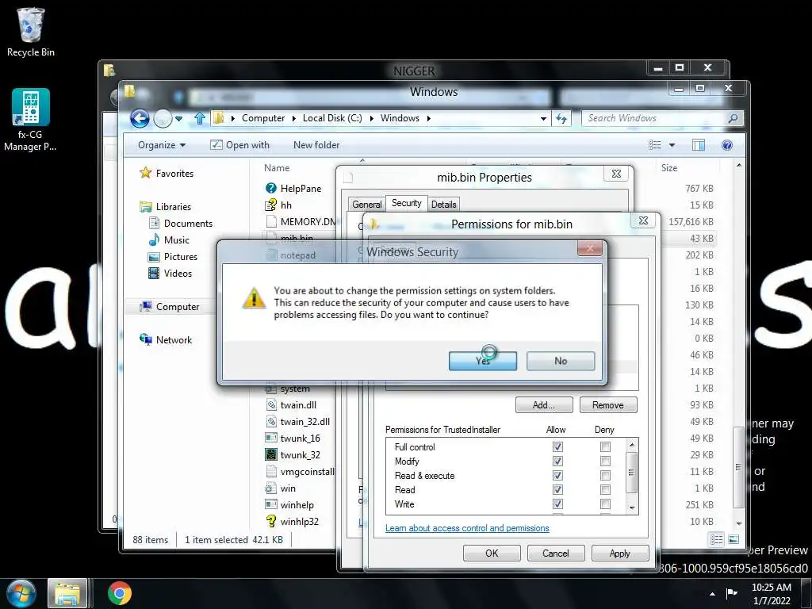Check Deny for Write
The width and height of the screenshot is (812, 609).
click(x=605, y=504)
